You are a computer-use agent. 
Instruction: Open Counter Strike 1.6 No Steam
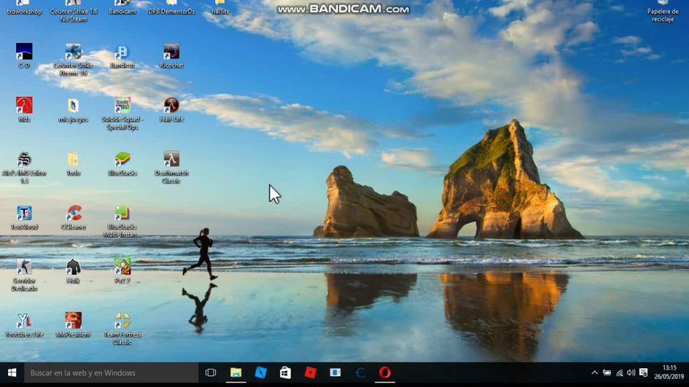click(x=72, y=7)
